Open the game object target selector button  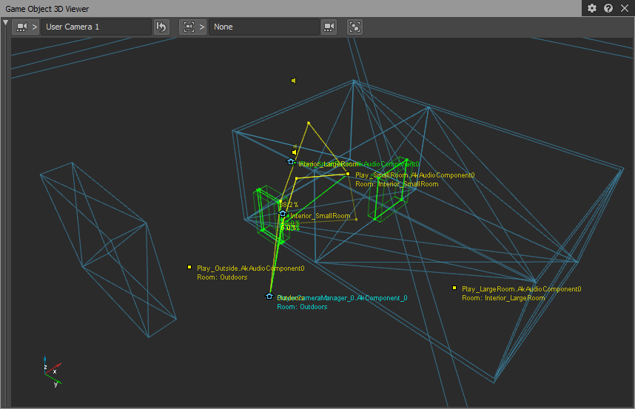(192, 27)
